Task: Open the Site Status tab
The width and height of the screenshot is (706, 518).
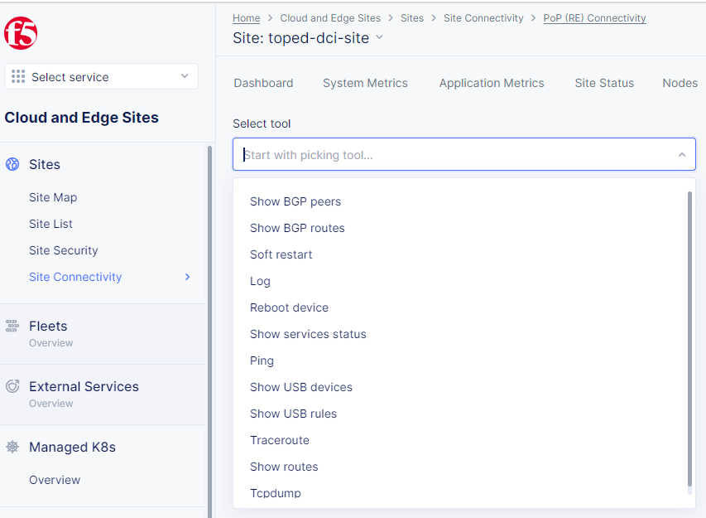Action: [x=604, y=83]
